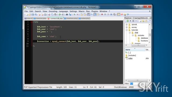The width and height of the screenshot is (172, 97).
Task: Toggle Synchronize Vertical Scrolling icon
Action: 81,15
